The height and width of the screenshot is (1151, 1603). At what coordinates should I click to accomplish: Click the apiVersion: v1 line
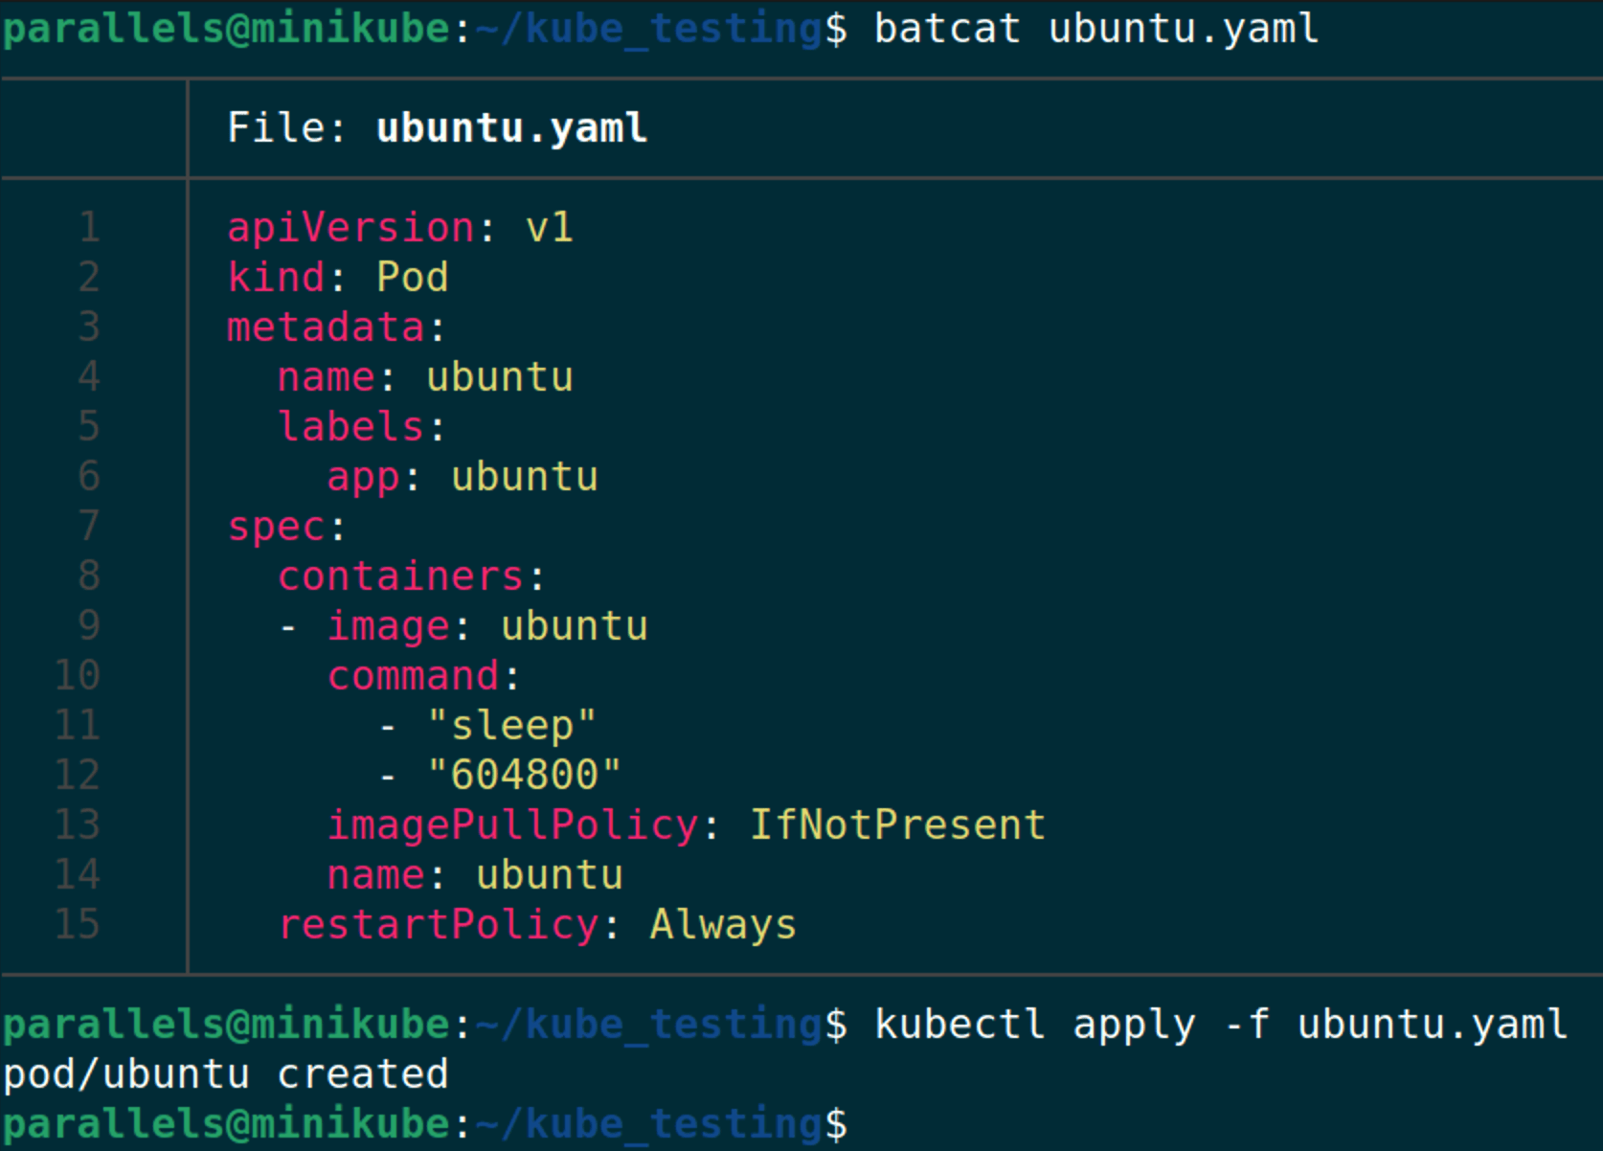tap(399, 227)
